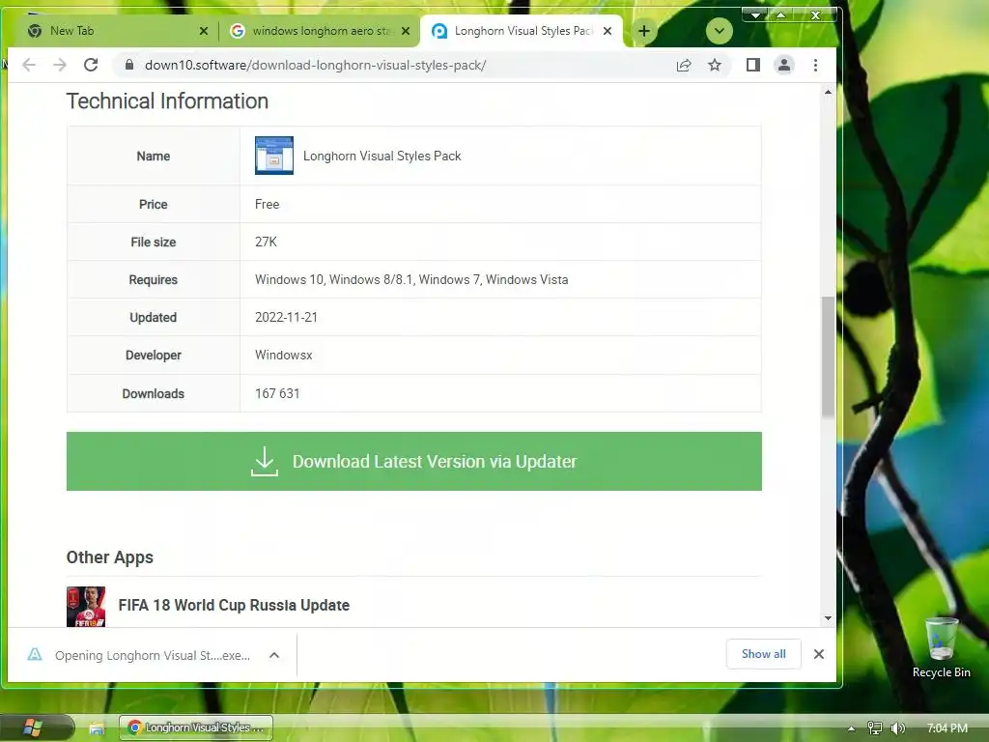Click the download arrow icon on green button

[x=265, y=461]
